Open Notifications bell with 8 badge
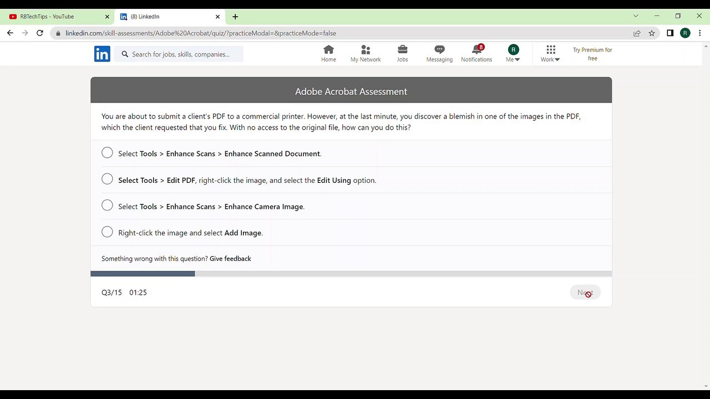The image size is (710, 399). coord(476,54)
